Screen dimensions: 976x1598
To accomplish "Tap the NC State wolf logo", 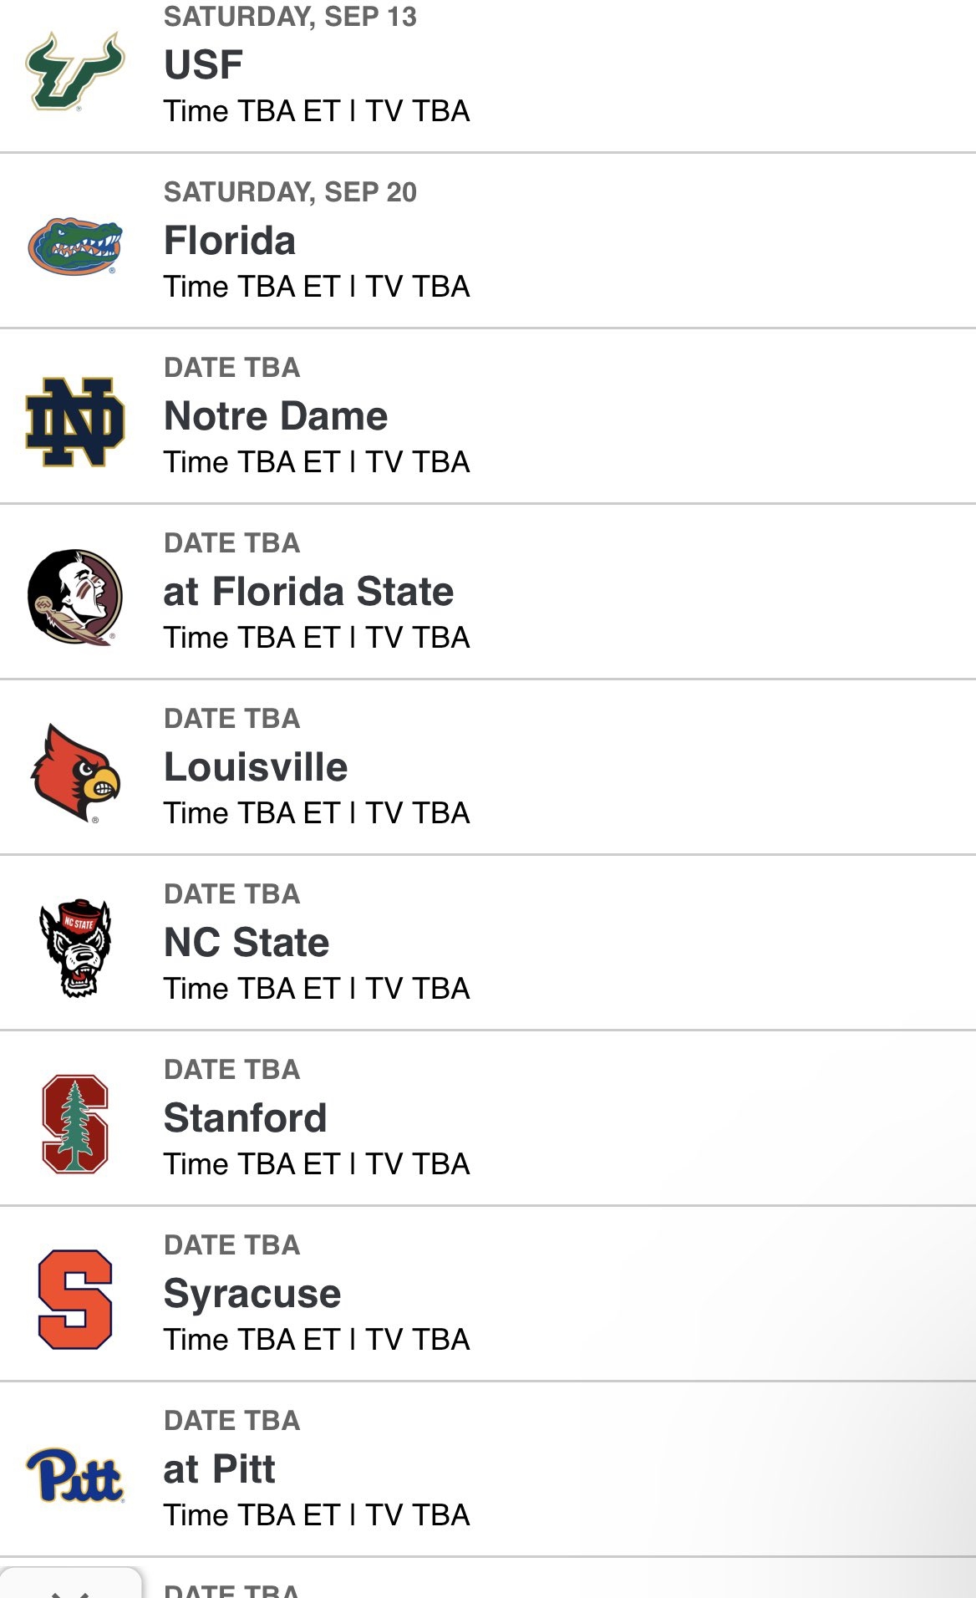I will click(x=75, y=948).
